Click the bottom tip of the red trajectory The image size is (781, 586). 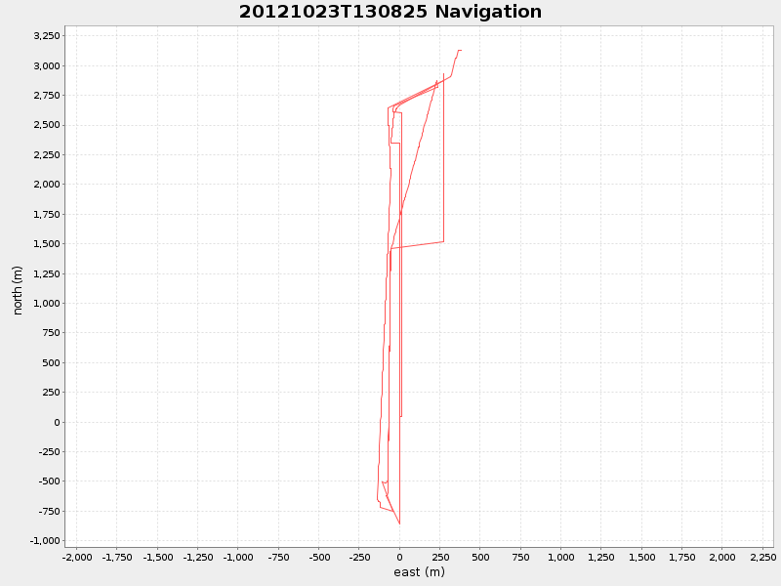point(397,523)
